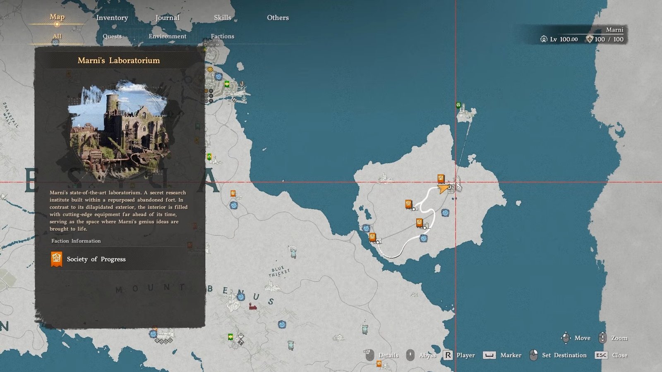662x372 pixels.
Task: Click Society of Progress faction emblem
Action: tap(57, 259)
